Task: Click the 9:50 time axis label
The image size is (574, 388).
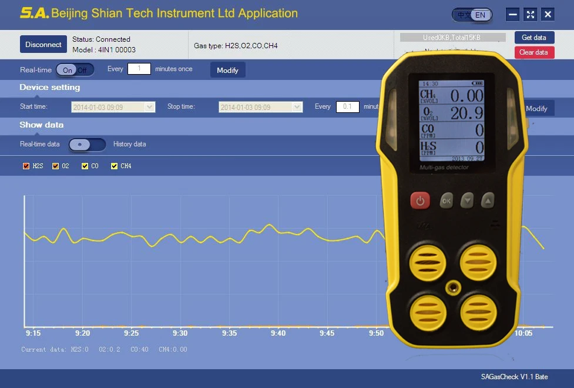Action: coord(377,333)
